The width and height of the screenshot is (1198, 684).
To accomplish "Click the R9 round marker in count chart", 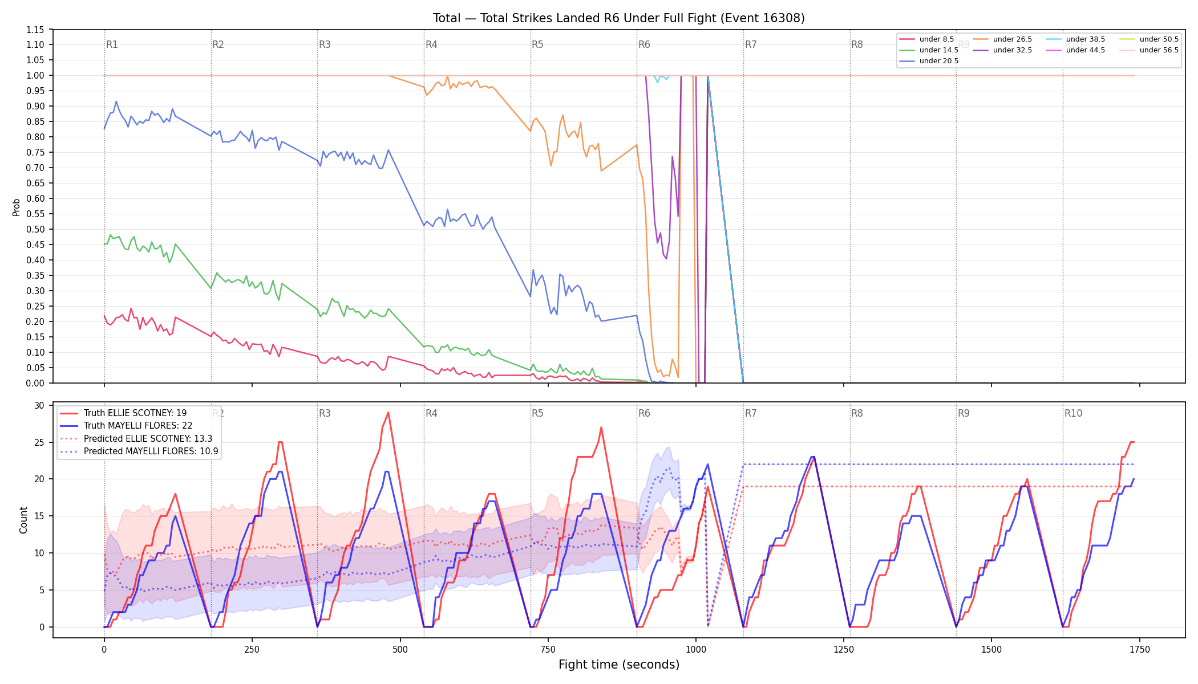I will [x=964, y=413].
